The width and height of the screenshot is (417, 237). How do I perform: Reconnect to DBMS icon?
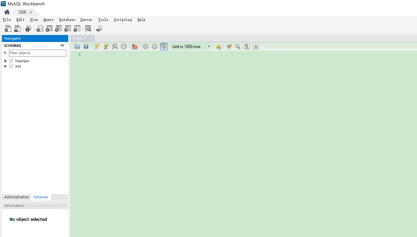pyautogui.click(x=99, y=29)
